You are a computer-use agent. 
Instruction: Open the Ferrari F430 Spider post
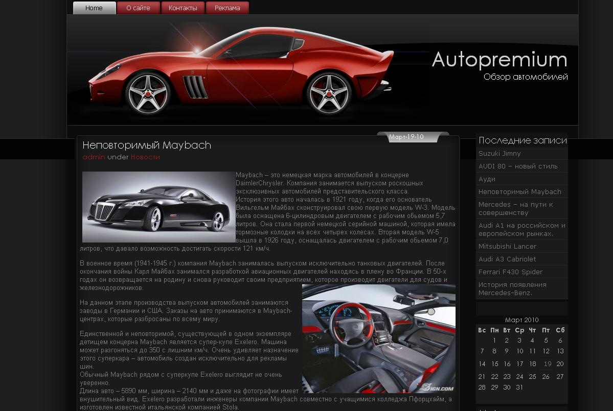(510, 272)
